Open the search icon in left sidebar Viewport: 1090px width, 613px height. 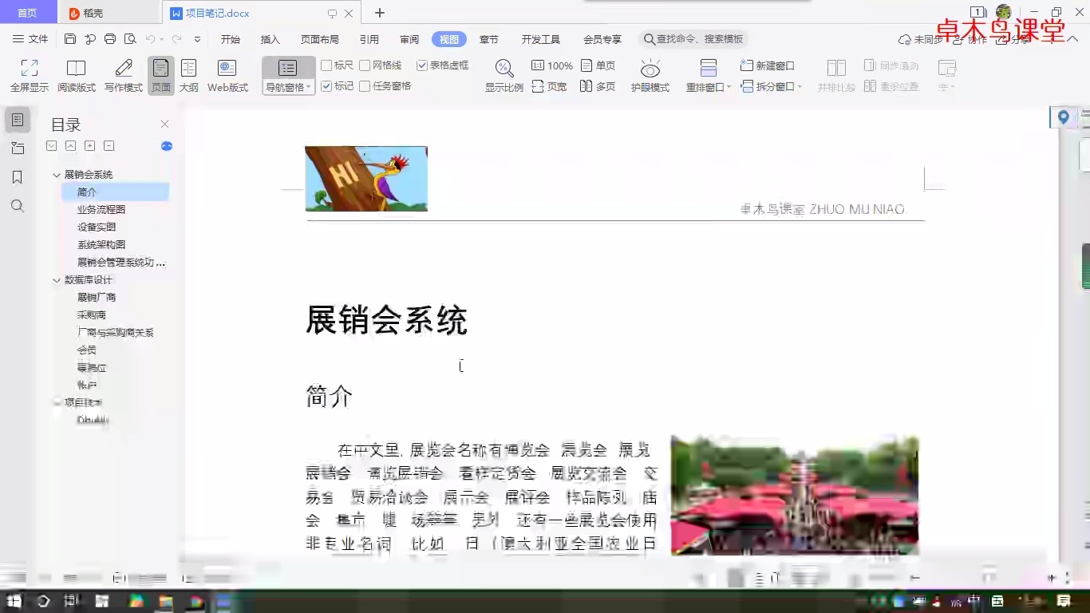(x=17, y=206)
